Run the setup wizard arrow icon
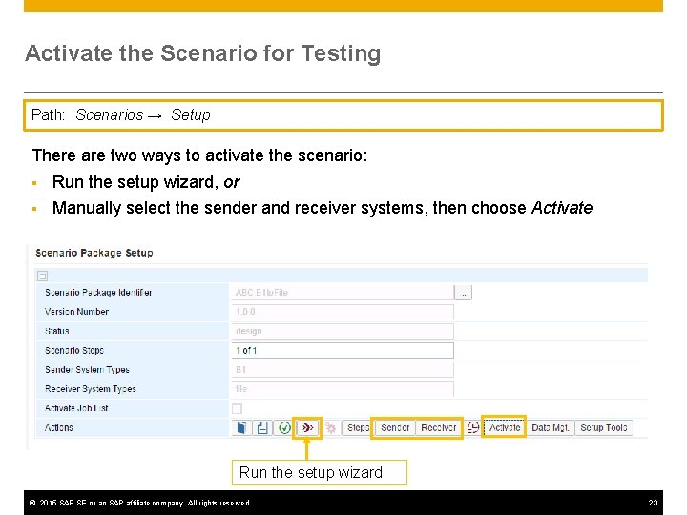Image resolution: width=687 pixels, height=515 pixels. pos(307,427)
